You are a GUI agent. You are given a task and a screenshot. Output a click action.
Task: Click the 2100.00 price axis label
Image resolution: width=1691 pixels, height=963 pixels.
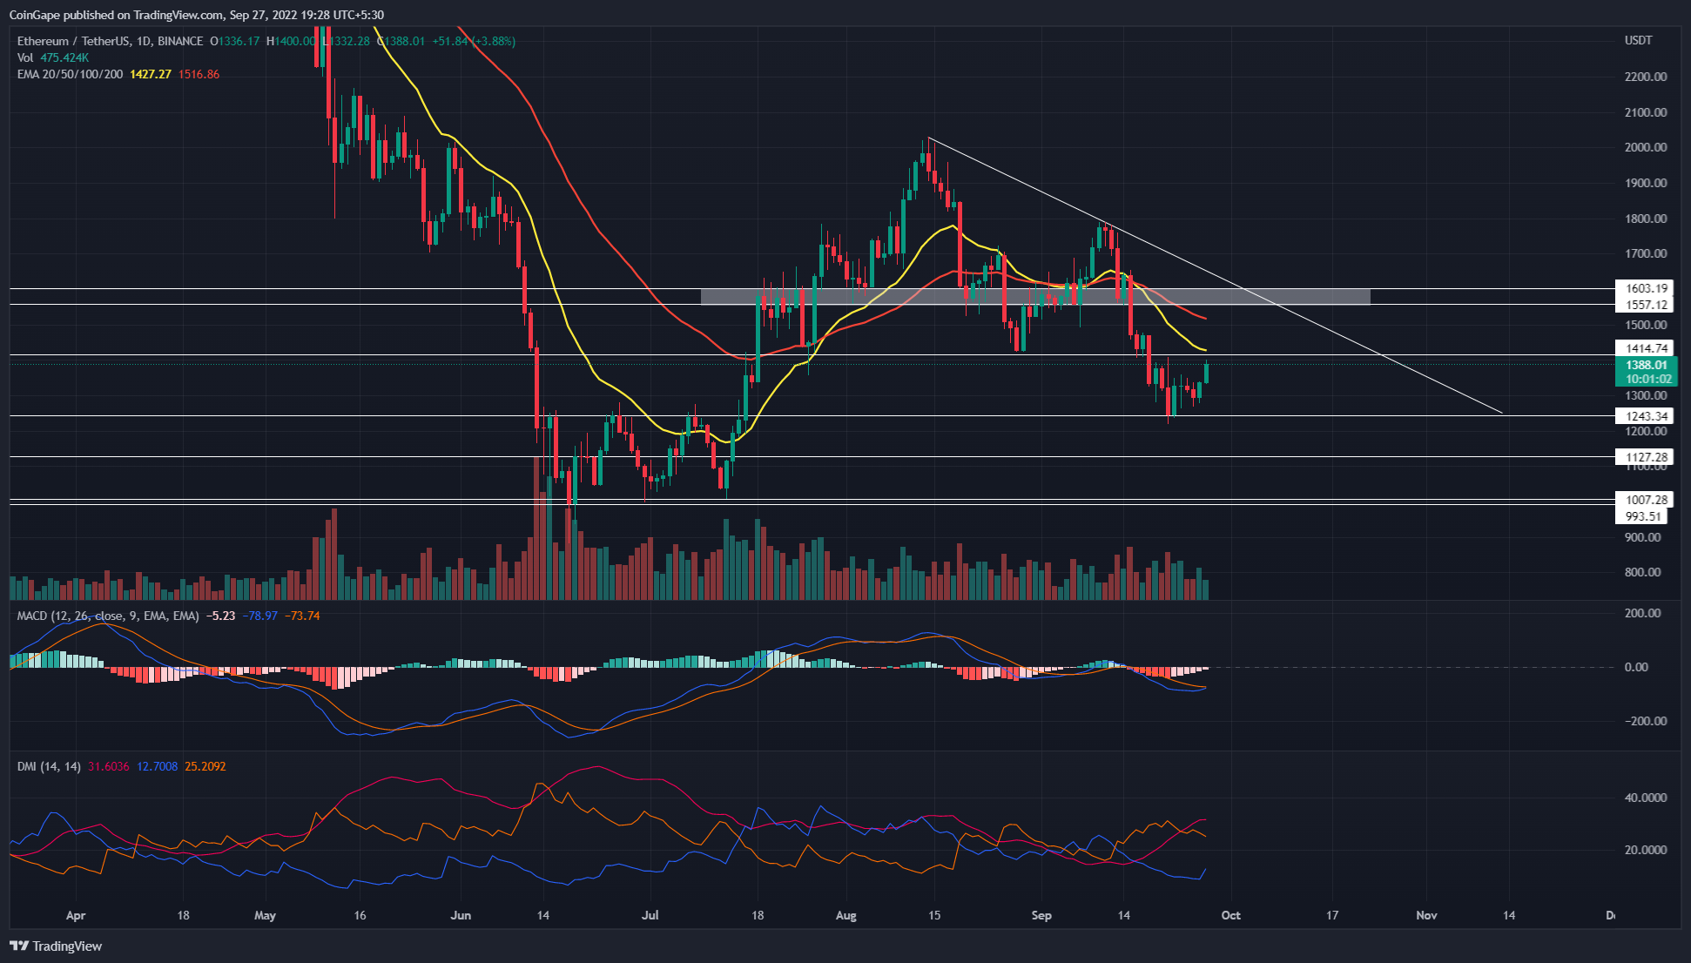pos(1646,112)
